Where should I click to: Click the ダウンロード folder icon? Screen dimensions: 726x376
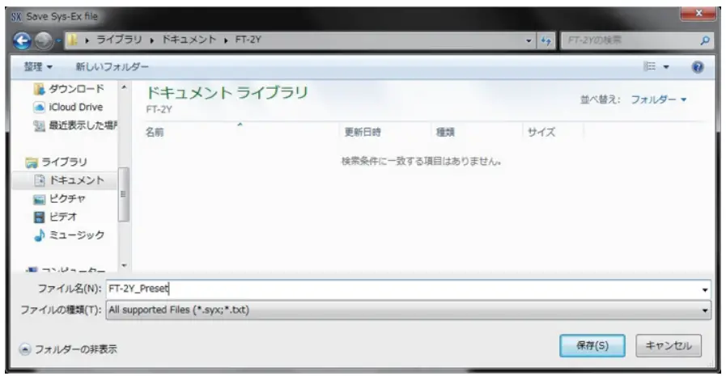(40, 89)
